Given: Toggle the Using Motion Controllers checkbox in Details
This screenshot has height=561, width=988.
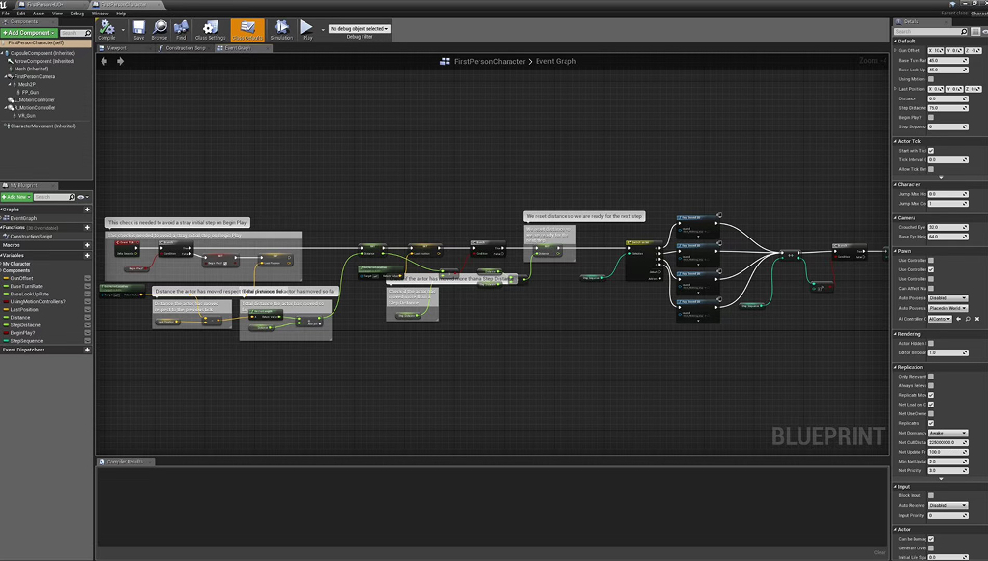Looking at the screenshot, I should click(x=931, y=79).
